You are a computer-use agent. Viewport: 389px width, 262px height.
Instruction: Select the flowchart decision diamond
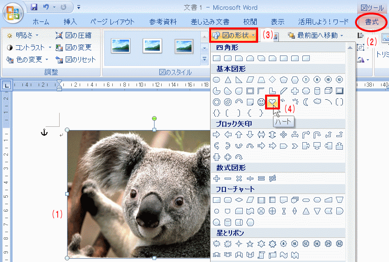pyautogui.click(x=239, y=200)
